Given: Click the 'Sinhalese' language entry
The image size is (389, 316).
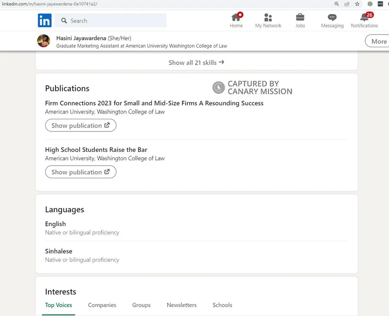Looking at the screenshot, I should pyautogui.click(x=58, y=251).
